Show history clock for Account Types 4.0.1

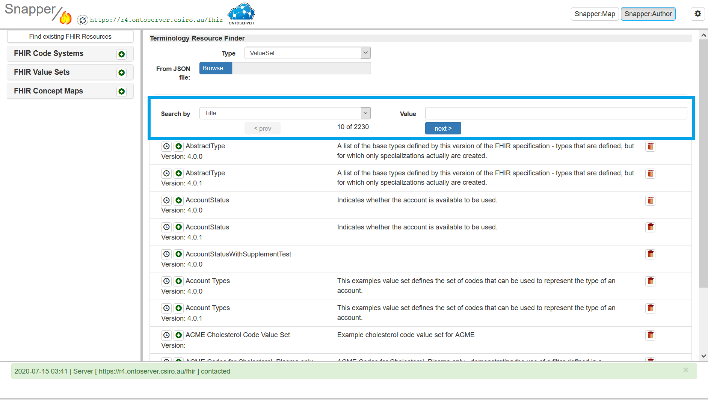(x=166, y=308)
